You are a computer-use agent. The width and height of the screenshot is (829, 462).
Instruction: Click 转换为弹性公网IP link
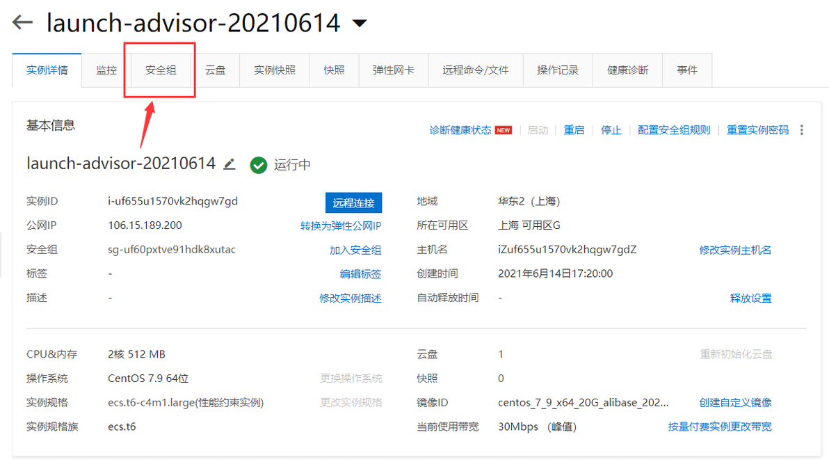[341, 226]
